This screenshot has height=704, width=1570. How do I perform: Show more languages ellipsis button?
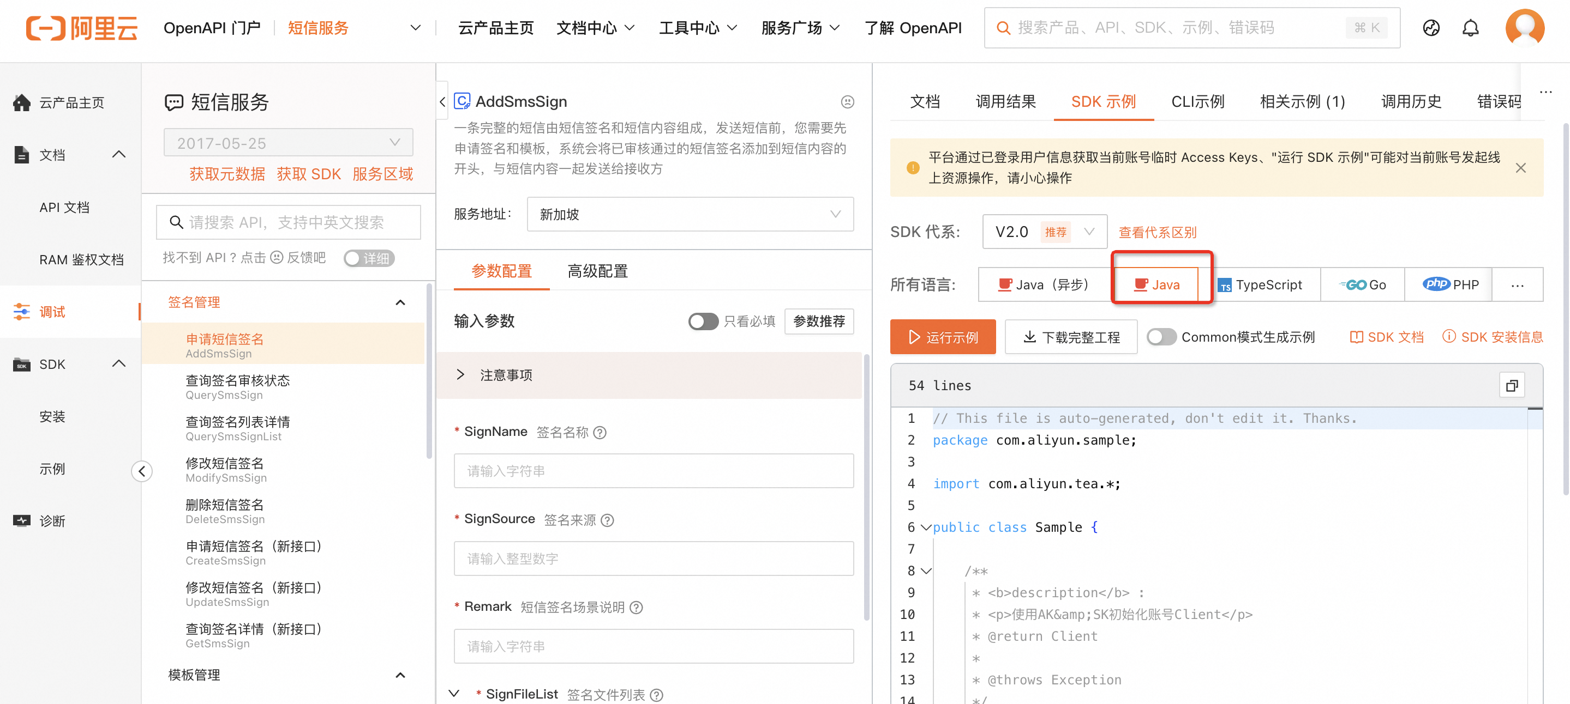click(1518, 284)
